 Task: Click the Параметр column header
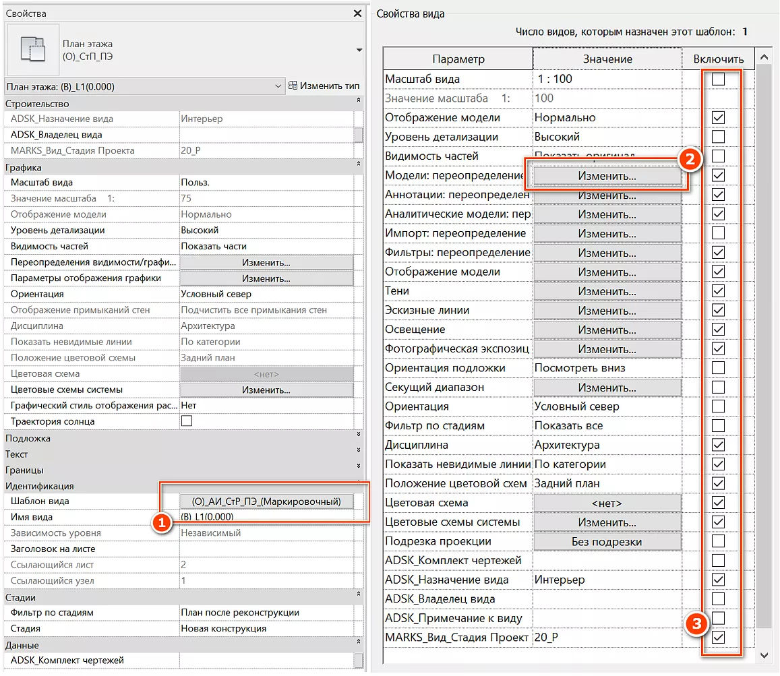pos(458,59)
